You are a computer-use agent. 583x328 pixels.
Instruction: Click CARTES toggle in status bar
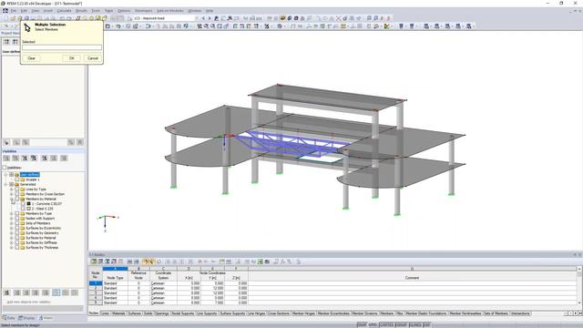pos(386,325)
